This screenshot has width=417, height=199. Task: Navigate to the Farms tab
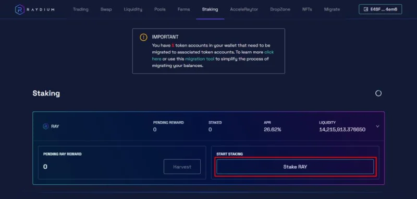(184, 9)
